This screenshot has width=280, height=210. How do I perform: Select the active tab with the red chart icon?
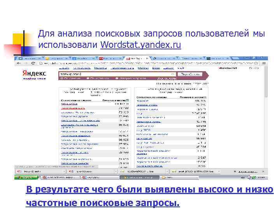(137, 58)
